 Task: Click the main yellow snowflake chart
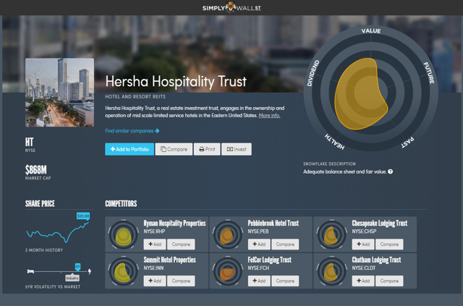point(361,94)
